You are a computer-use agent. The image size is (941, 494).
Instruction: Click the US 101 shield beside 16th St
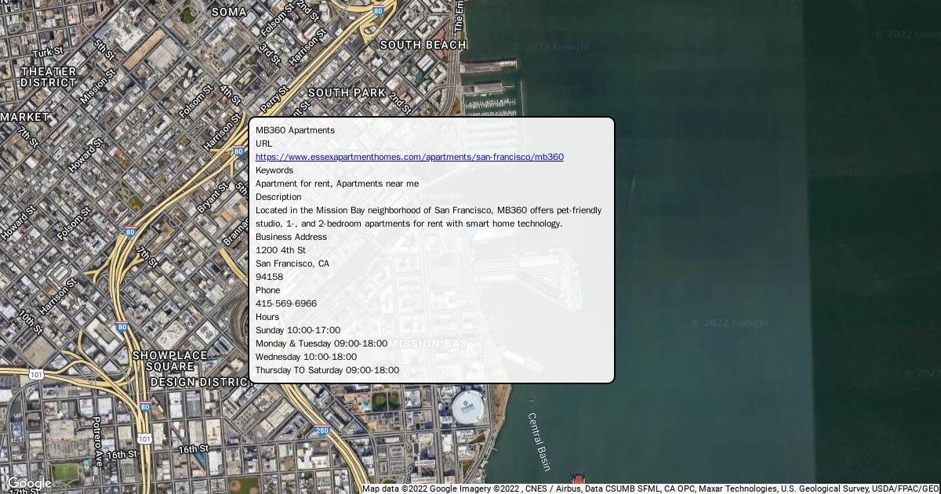pyautogui.click(x=144, y=438)
